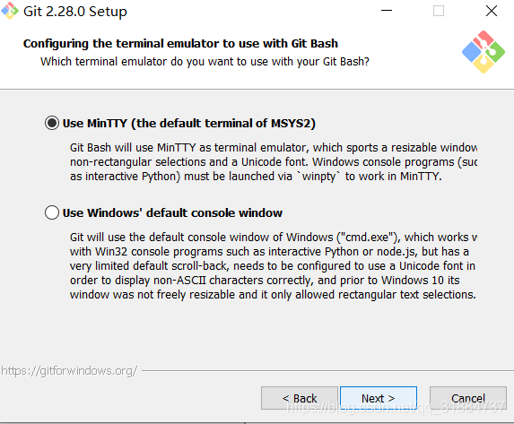Image resolution: width=514 pixels, height=424 pixels.
Task: Click the cmd.exe console description paragraph
Action: 273,265
